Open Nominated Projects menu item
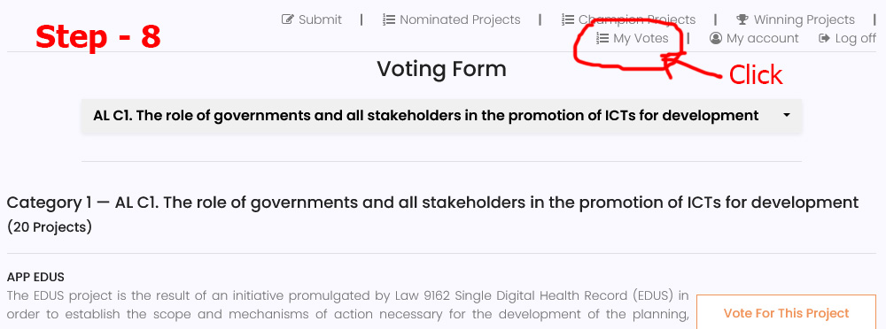The width and height of the screenshot is (886, 329). (452, 19)
